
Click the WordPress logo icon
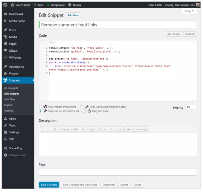(5, 5)
